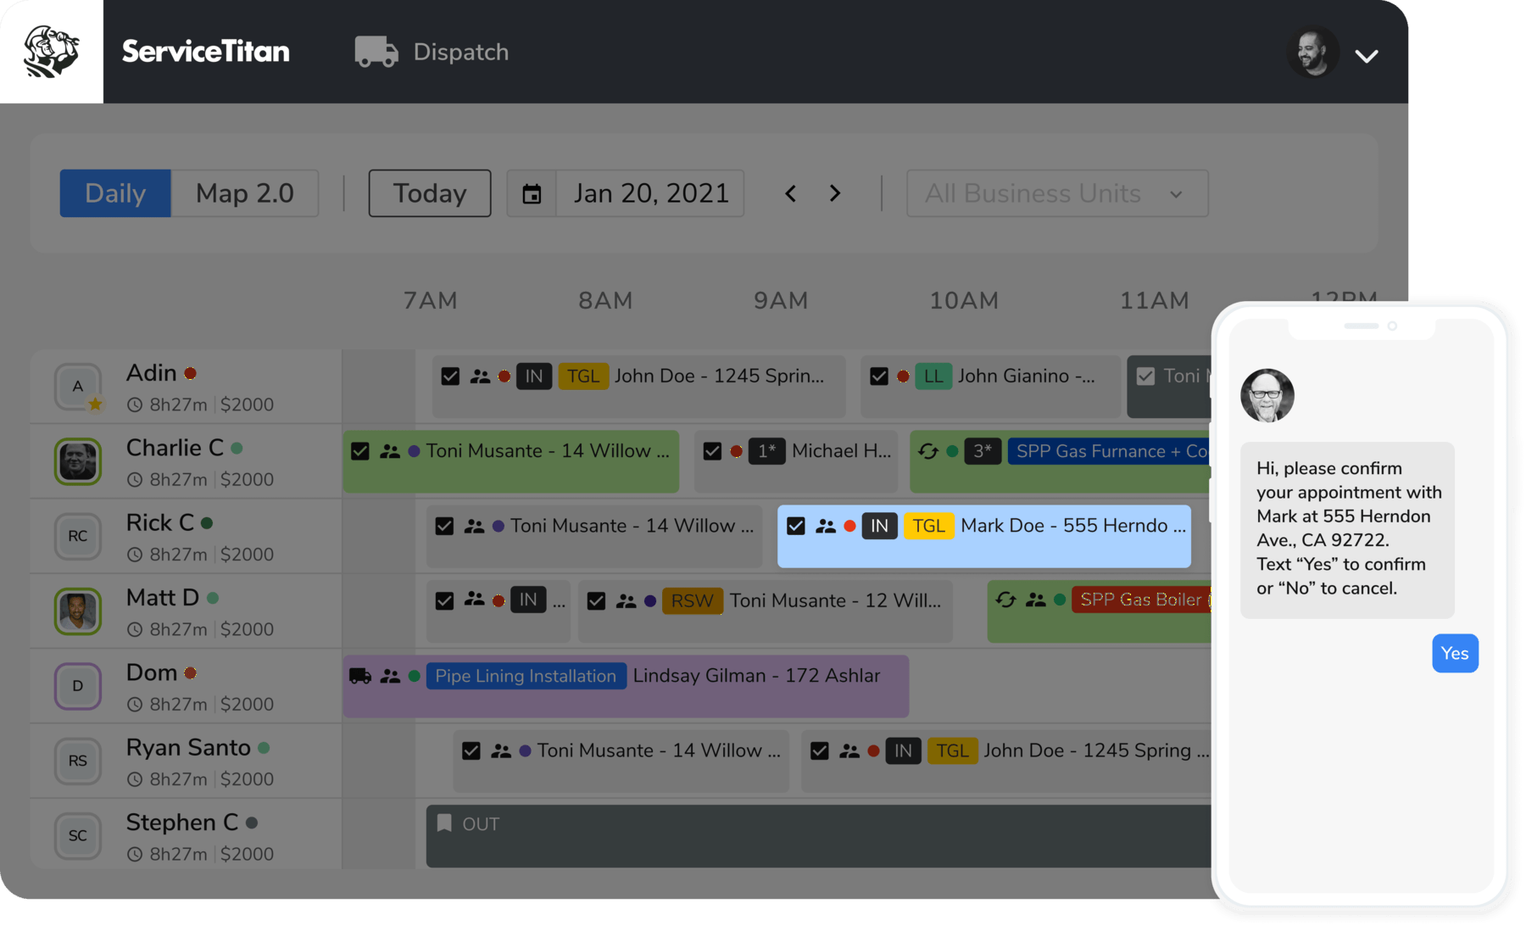Toggle checkbox on John Gianino job
This screenshot has height=926, width=1526.
pyautogui.click(x=879, y=376)
